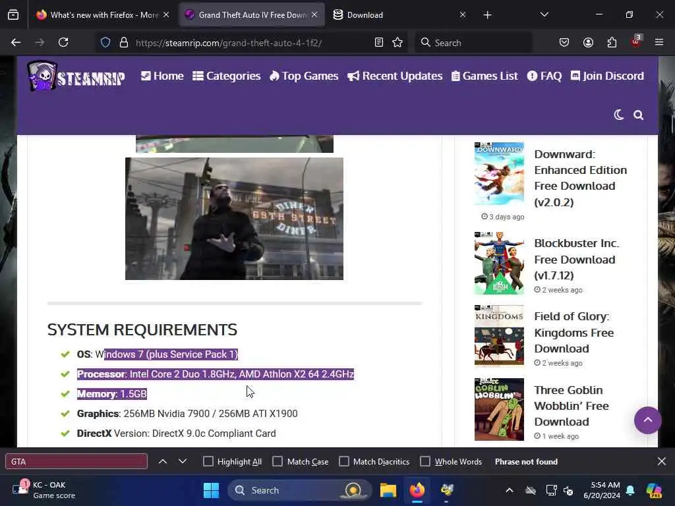Click the forward navigation arrow
Viewport: 675px width, 506px height.
40,43
